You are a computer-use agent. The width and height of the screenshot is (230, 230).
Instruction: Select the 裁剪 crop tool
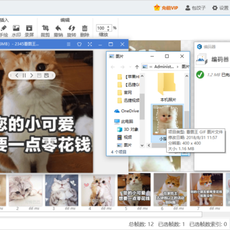coord(45,31)
